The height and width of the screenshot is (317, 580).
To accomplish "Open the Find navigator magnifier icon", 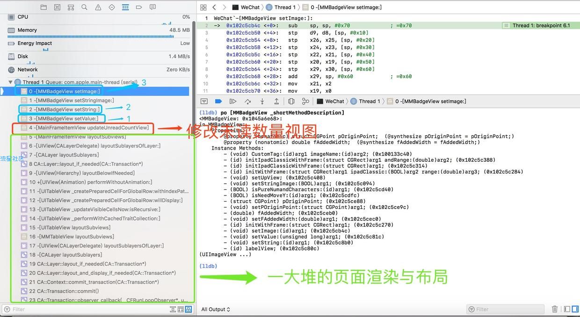I will (84, 7).
